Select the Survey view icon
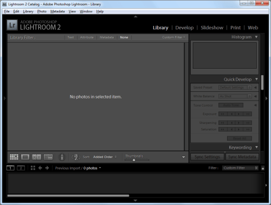The image size is (271, 205). point(48,157)
